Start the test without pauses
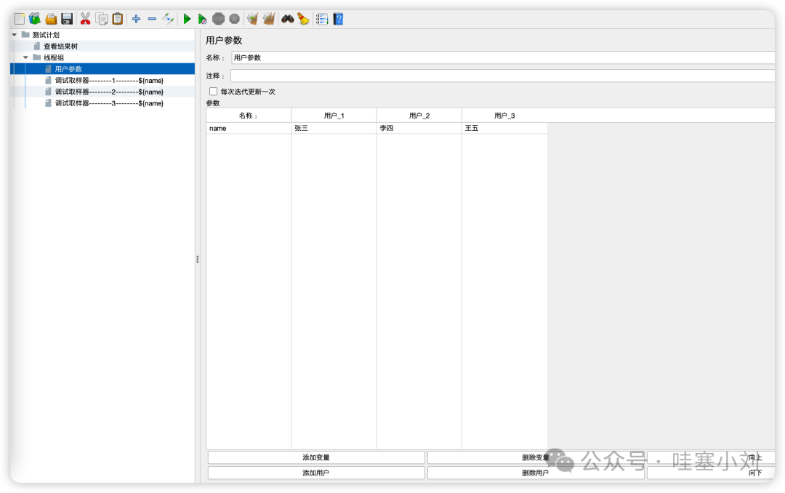This screenshot has width=785, height=493. coord(202,19)
